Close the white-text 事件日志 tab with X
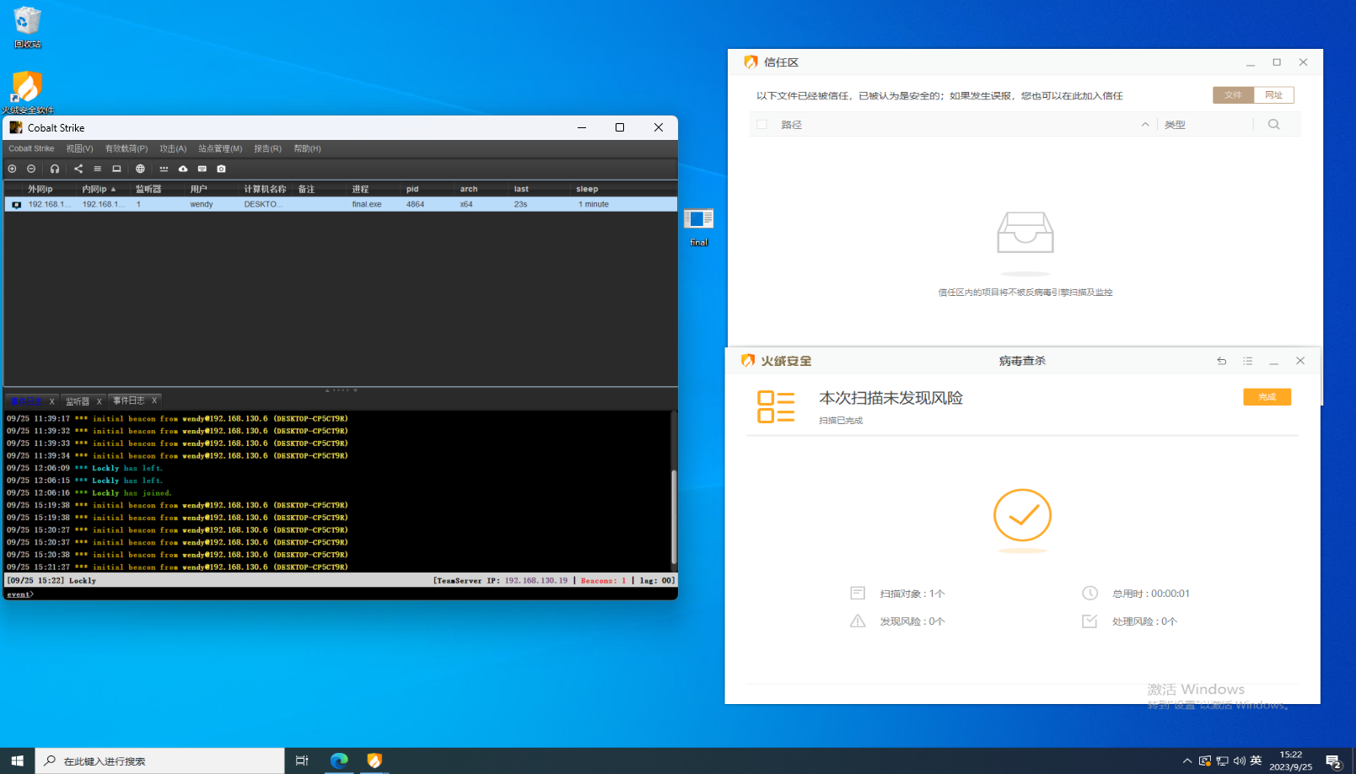1356x774 pixels. [x=154, y=400]
